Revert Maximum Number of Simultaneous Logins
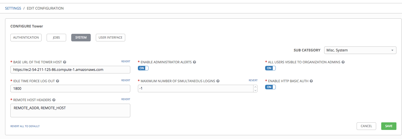Viewport: 402px width, 139px height. [253, 80]
